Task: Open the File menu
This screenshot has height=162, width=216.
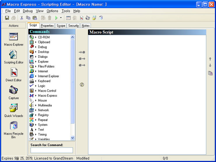Action: 8,11
